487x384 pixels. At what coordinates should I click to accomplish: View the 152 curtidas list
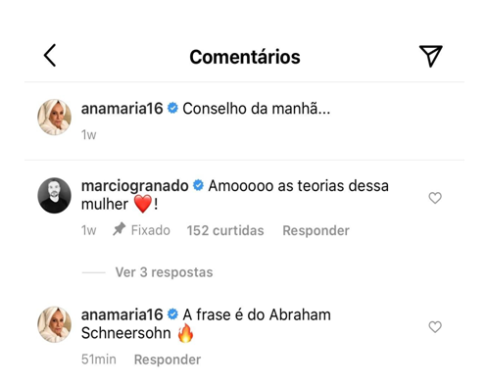click(225, 230)
